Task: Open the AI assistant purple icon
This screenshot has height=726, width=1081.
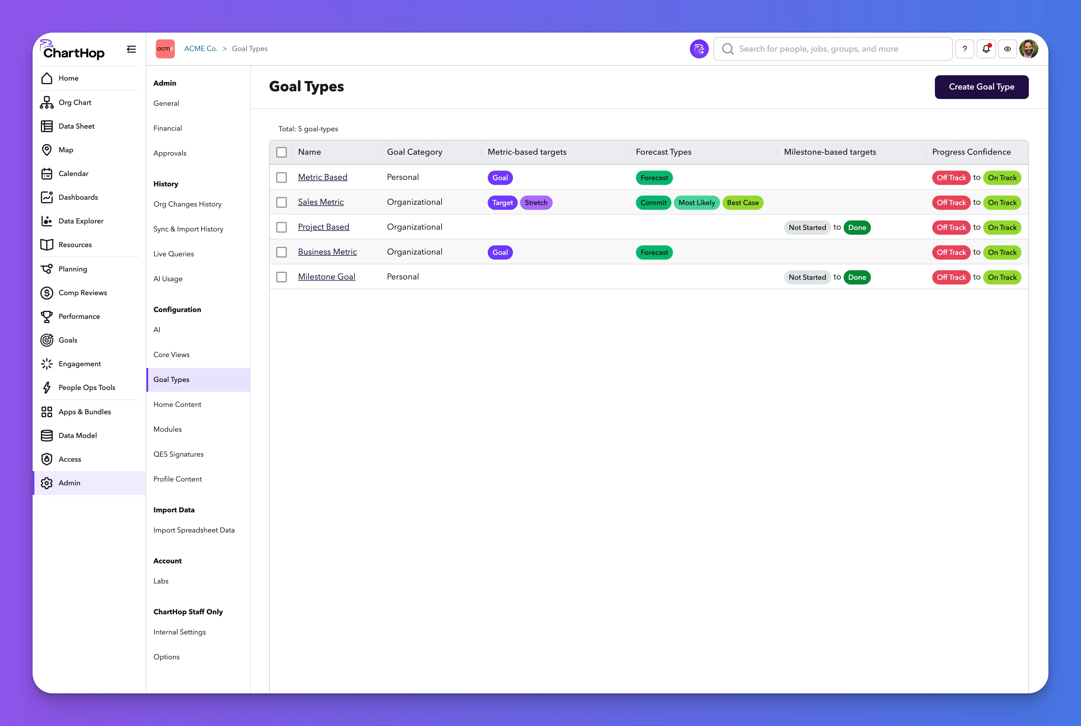Action: coord(699,49)
